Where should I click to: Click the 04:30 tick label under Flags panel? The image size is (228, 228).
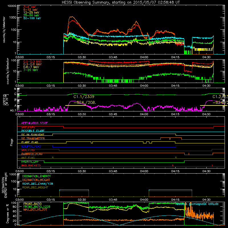[x=206, y=171]
